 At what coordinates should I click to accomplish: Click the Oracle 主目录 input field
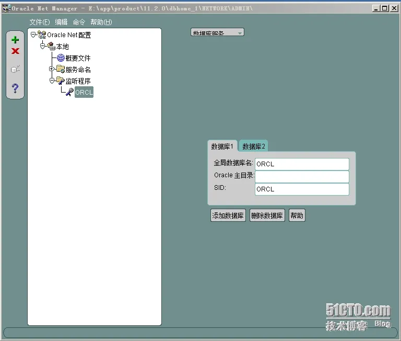click(302, 177)
